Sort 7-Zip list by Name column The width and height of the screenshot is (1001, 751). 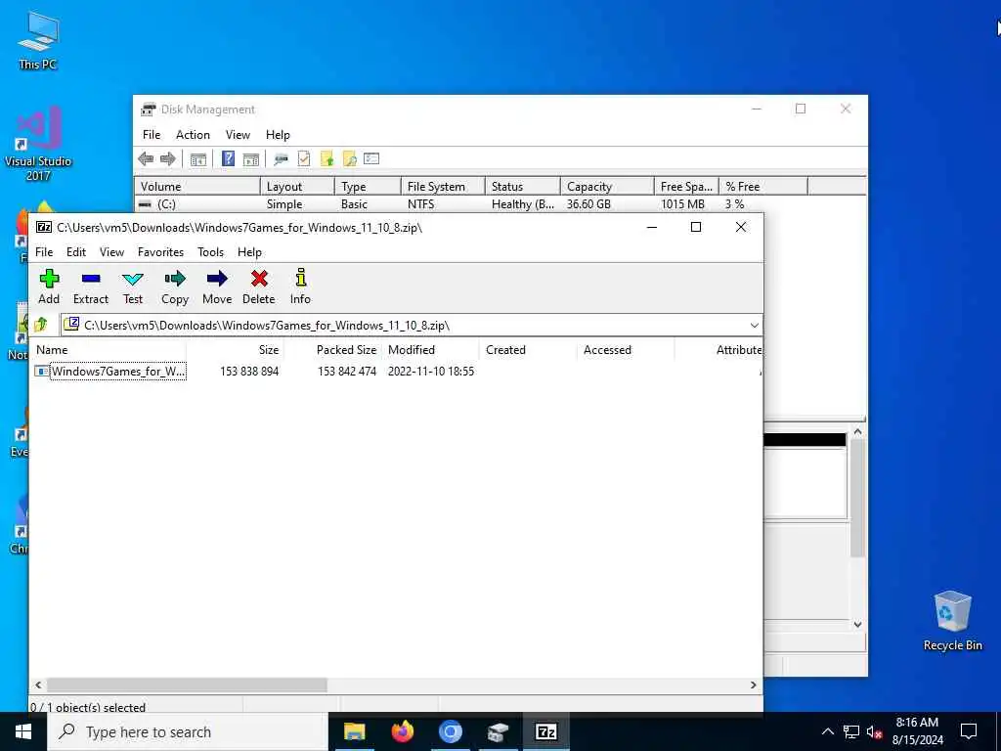pos(109,350)
